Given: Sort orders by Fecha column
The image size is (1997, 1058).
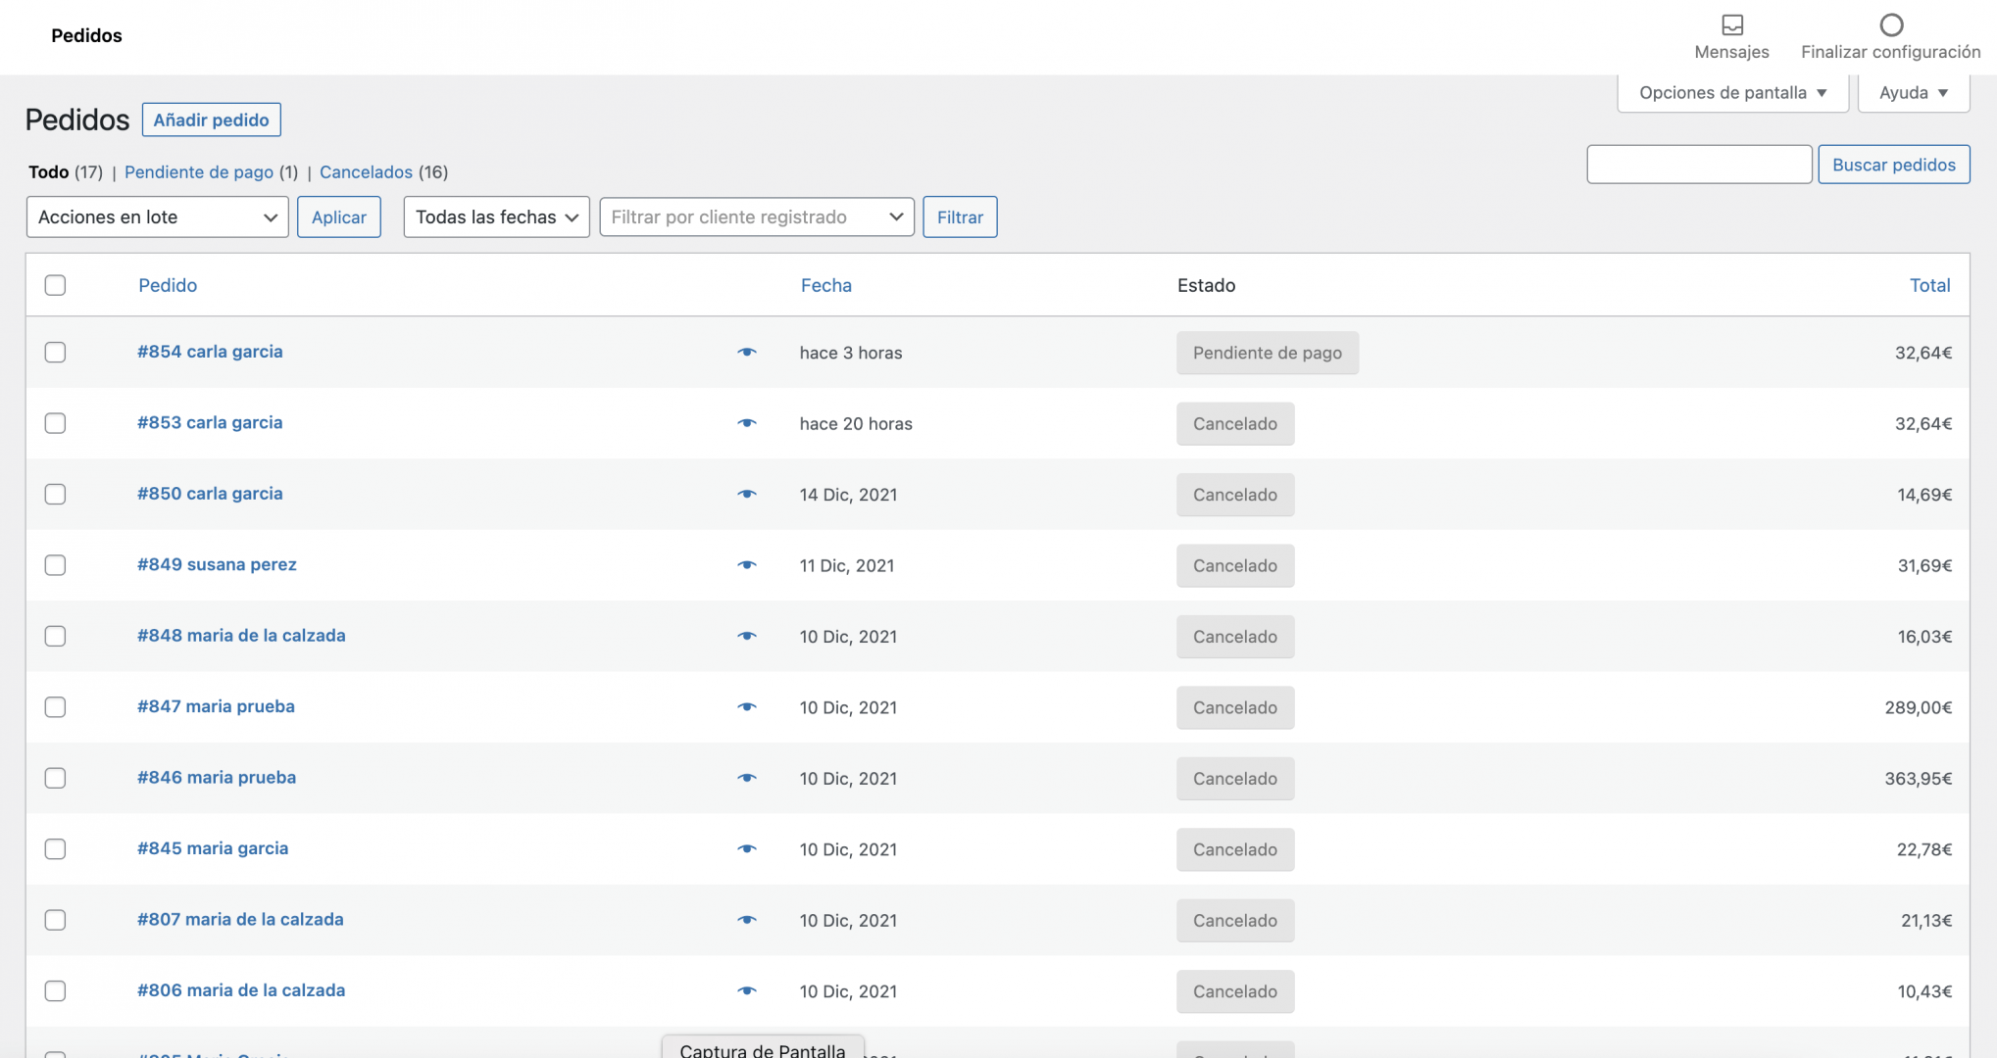Looking at the screenshot, I should pos(826,285).
